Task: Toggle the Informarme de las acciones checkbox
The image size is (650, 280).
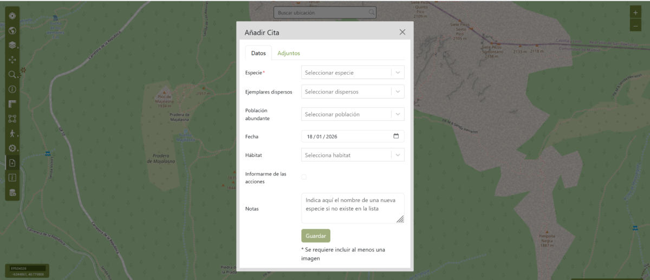Action: click(x=304, y=177)
